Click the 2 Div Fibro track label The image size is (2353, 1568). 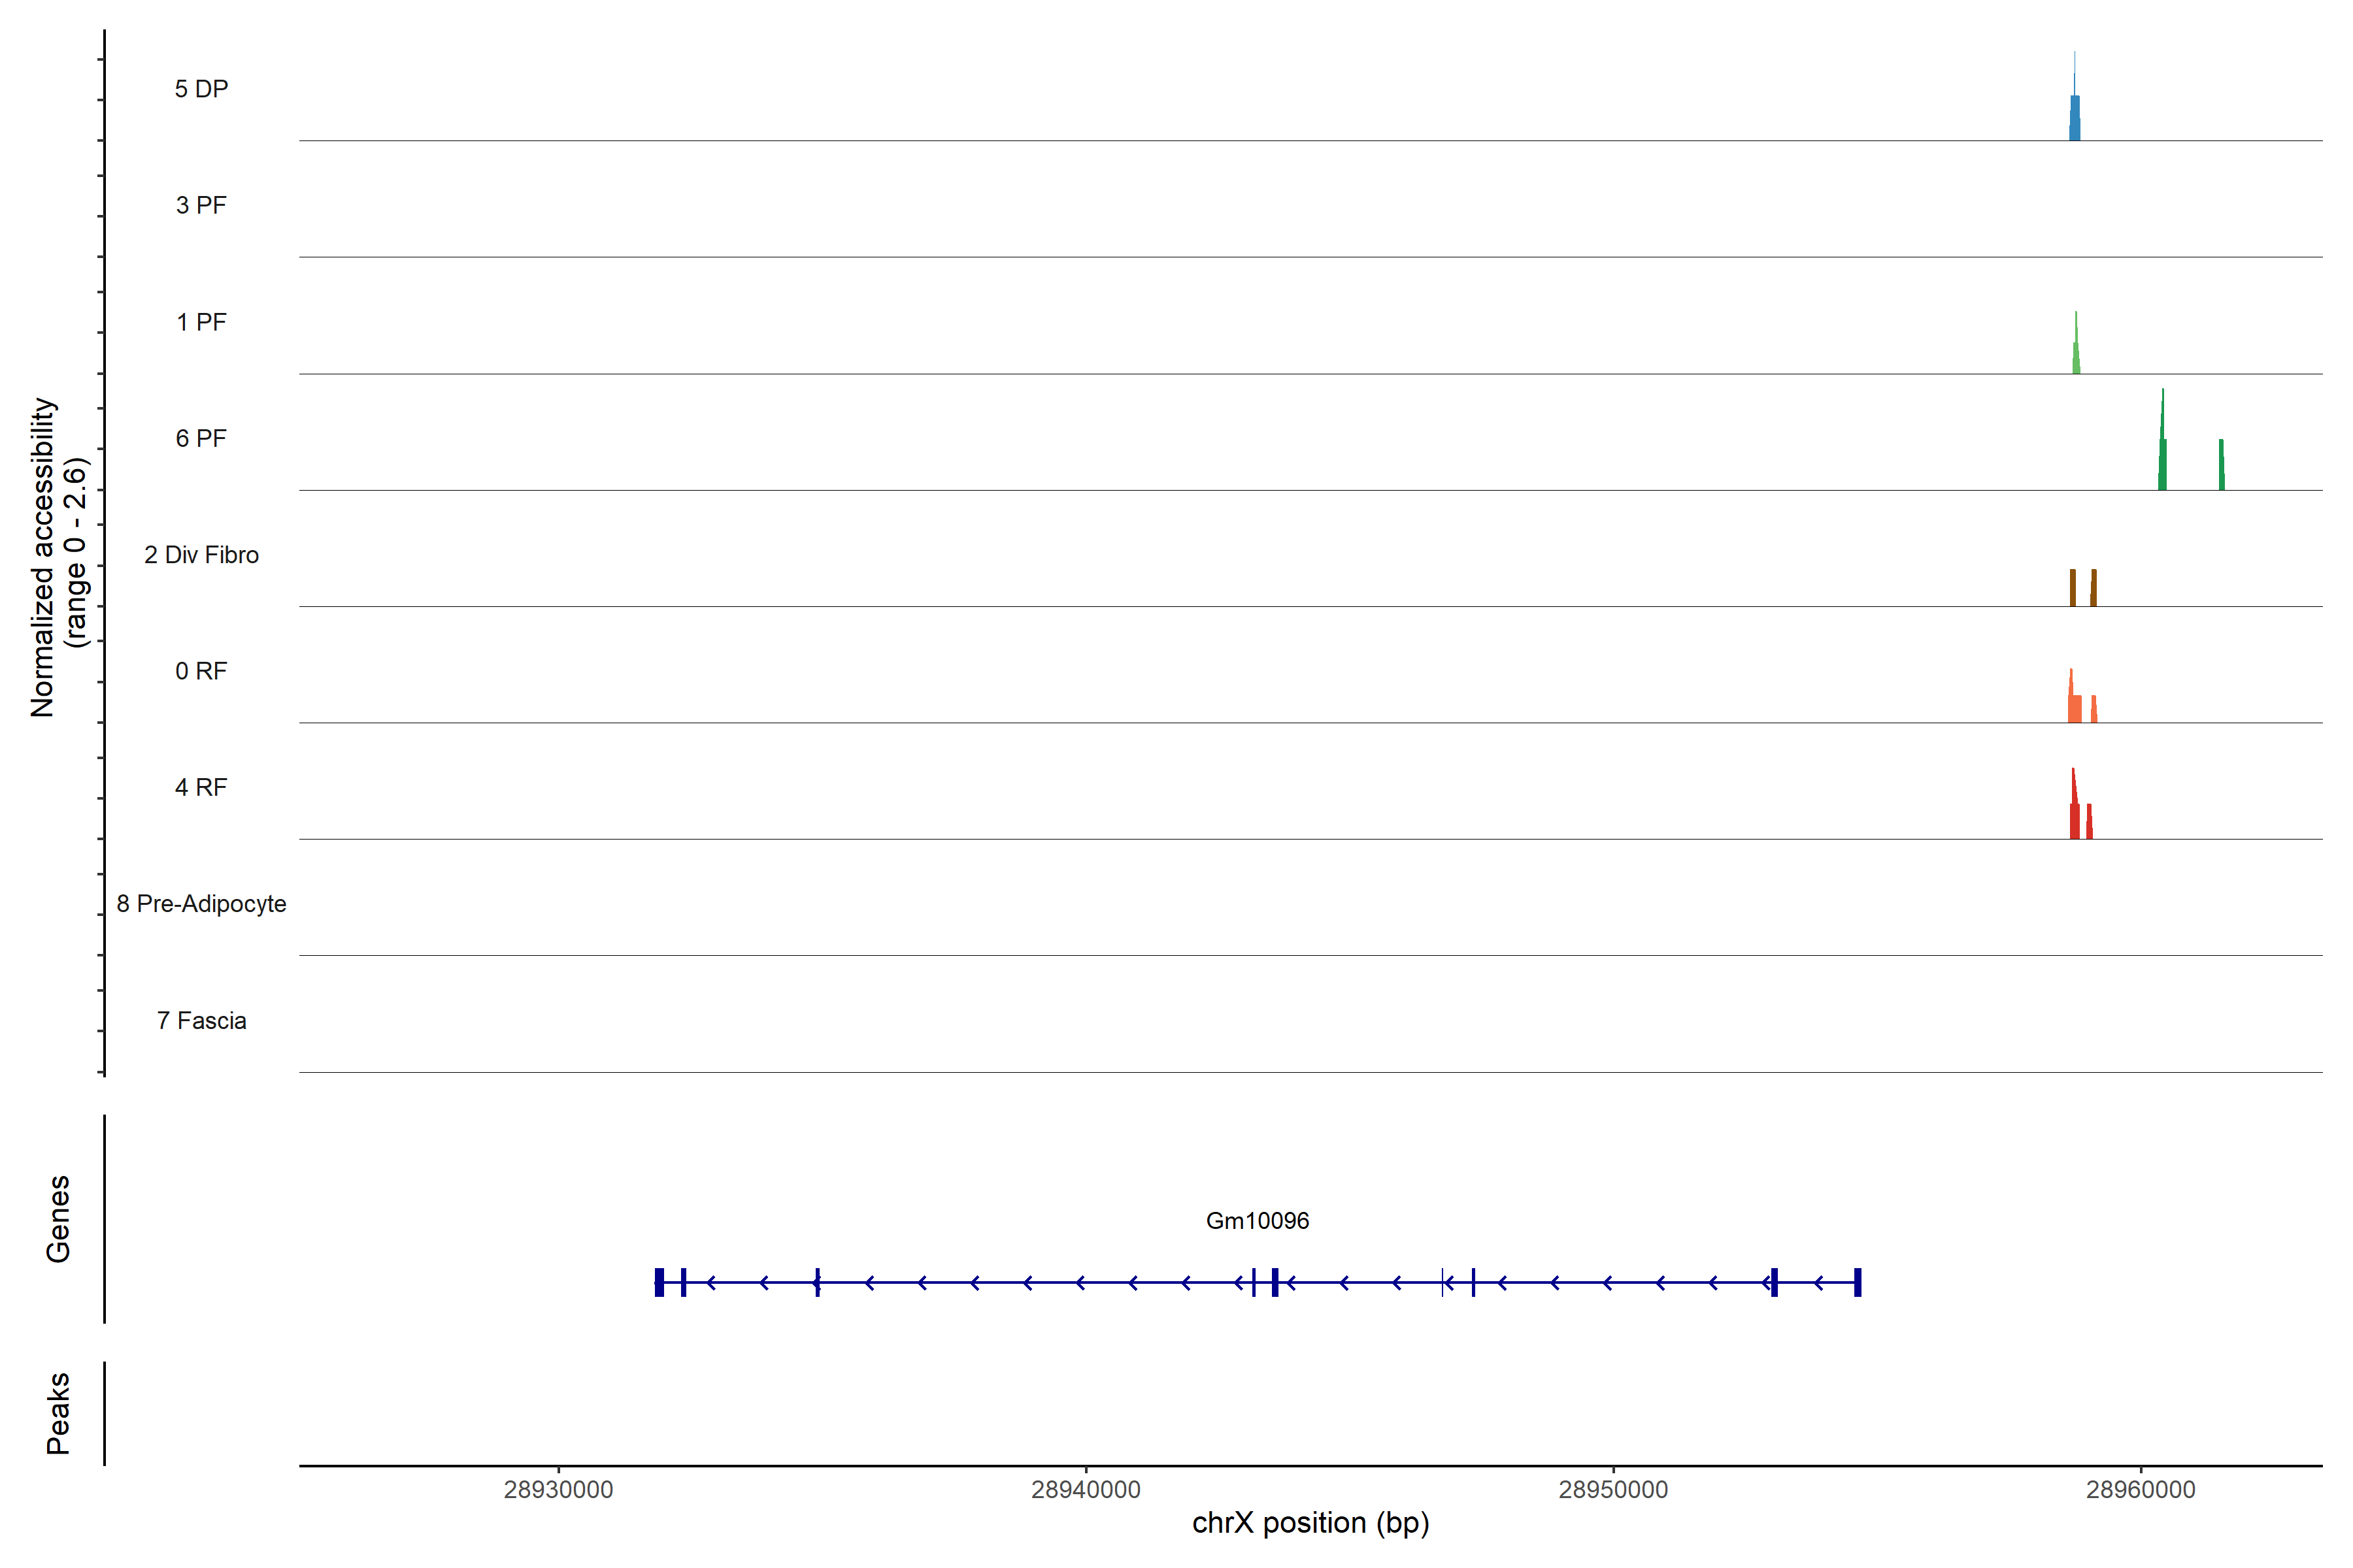201,555
